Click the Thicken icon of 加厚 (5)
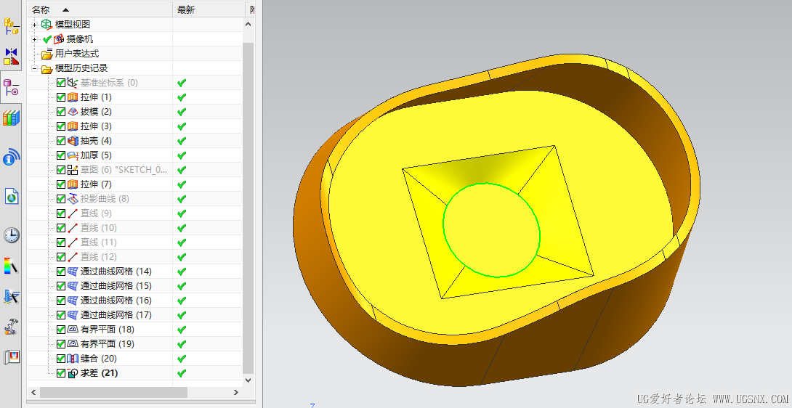792x408 pixels. [x=73, y=155]
